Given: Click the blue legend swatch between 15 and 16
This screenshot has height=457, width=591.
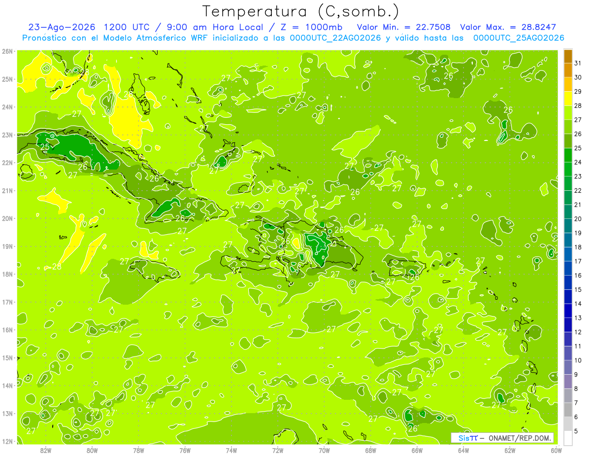Looking at the screenshot, I should click(568, 282).
